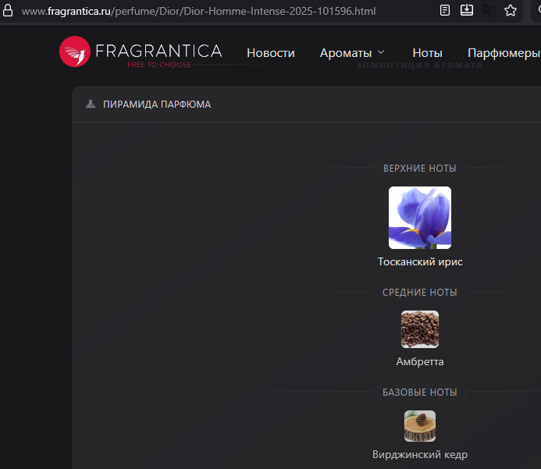Click the ВЕРХНИЕ НОТЫ label
This screenshot has height=469, width=541.
pos(420,169)
